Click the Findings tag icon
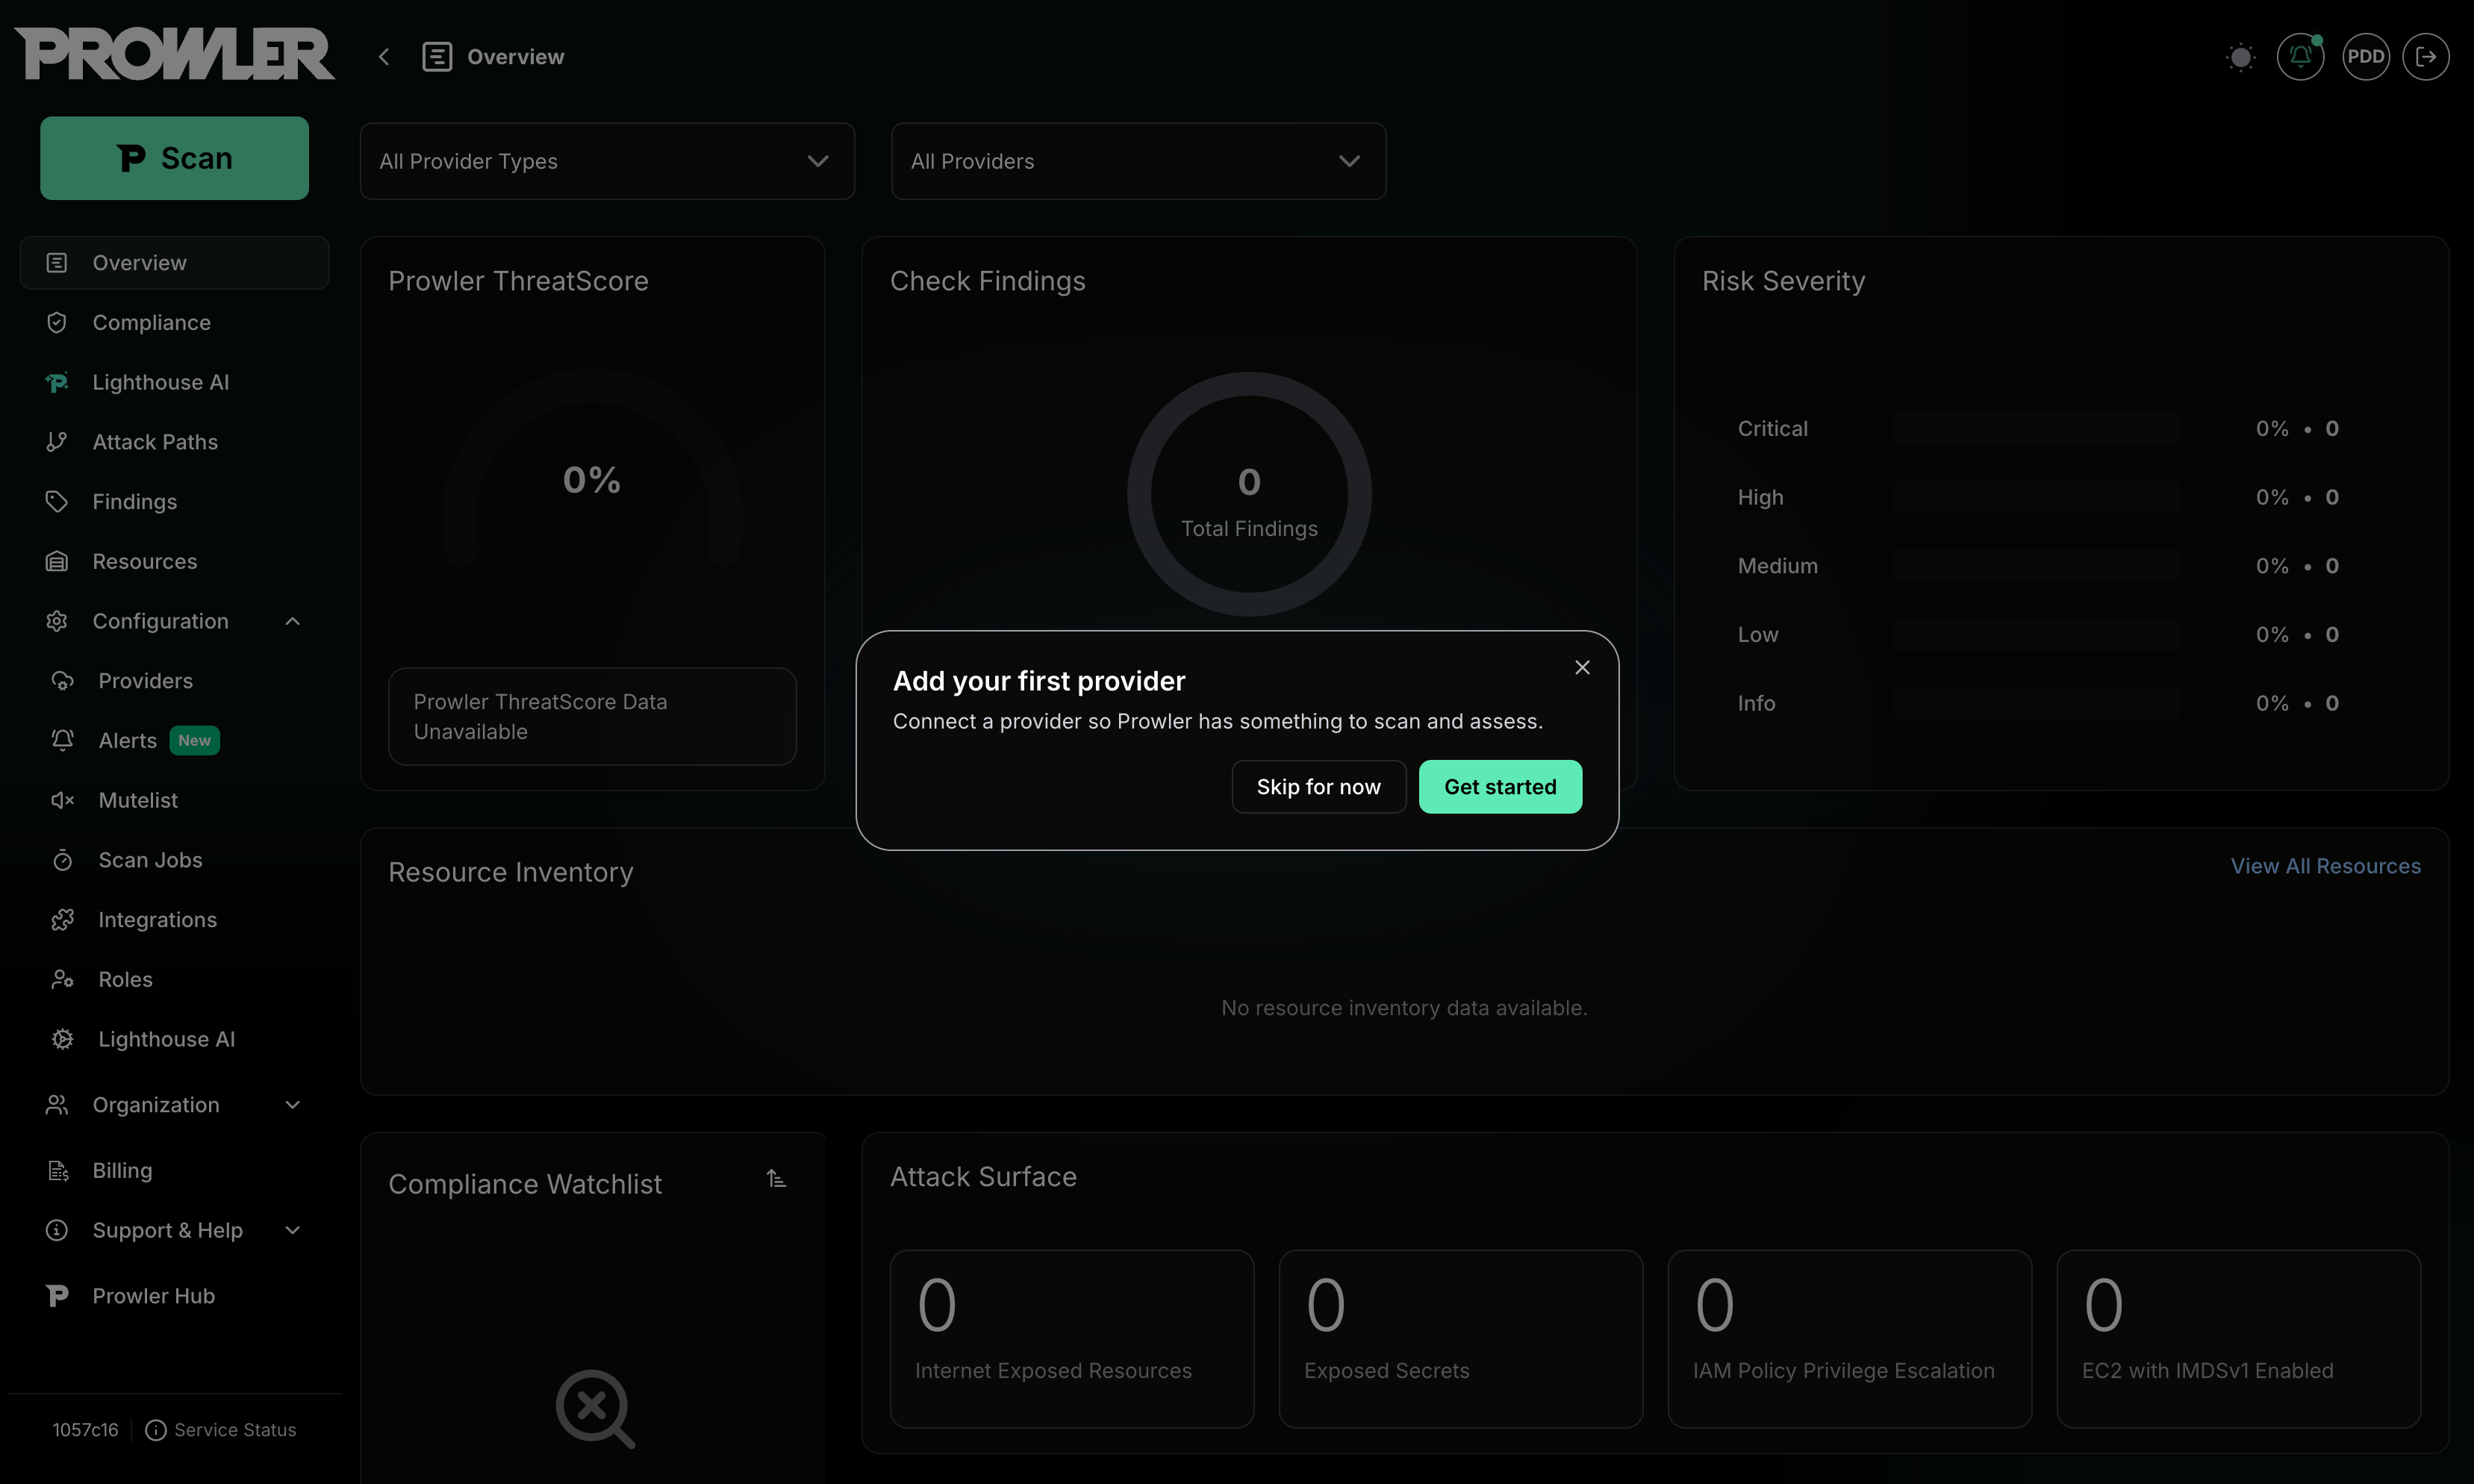 point(57,502)
